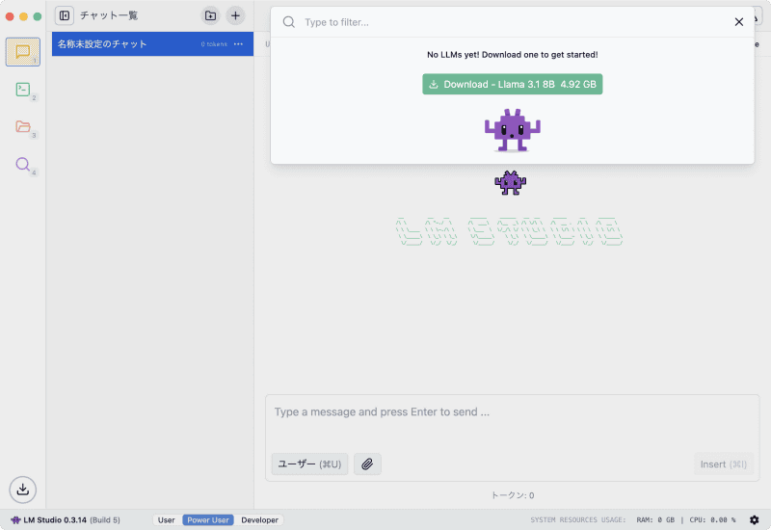The height and width of the screenshot is (530, 771).
Task: Click the 0 tokens label on chat entry
Action: tap(214, 44)
